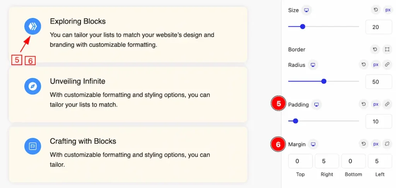Viewport: 396px width, 188px height.
Task: Reset the Size value
Action: pyautogui.click(x=376, y=10)
